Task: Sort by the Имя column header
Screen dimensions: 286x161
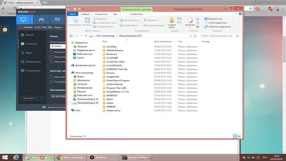Action: [x=105, y=42]
